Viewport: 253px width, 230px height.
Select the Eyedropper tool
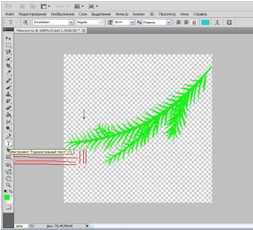pyautogui.click(x=9, y=72)
